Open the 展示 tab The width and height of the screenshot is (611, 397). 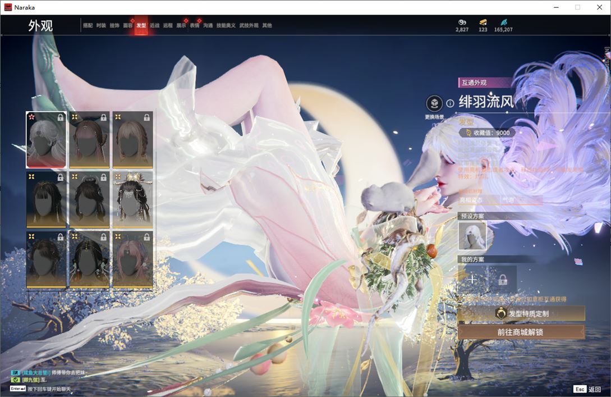tap(181, 25)
